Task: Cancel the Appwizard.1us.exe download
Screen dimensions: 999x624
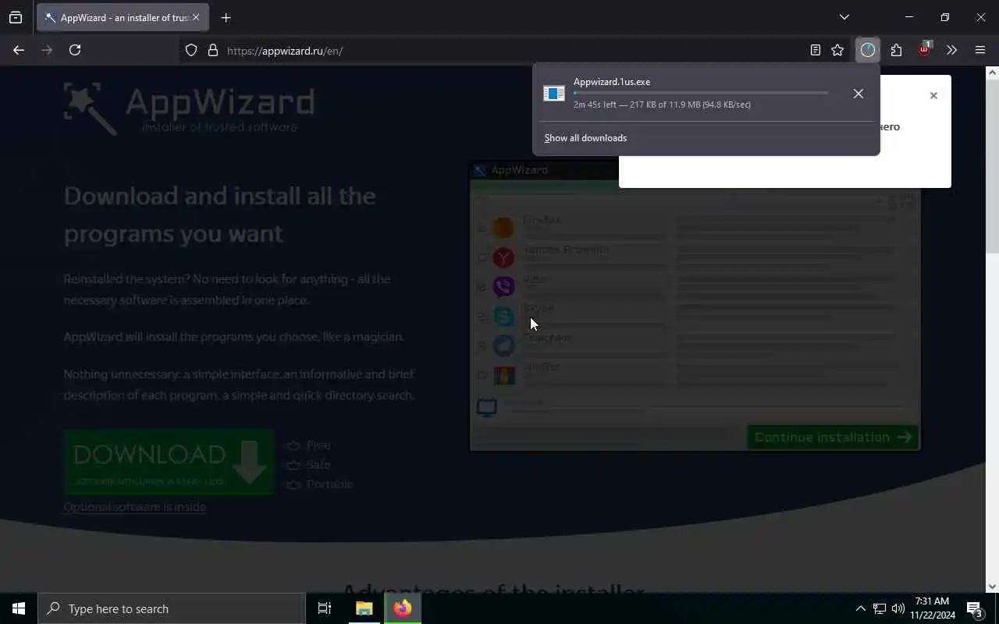Action: point(859,94)
